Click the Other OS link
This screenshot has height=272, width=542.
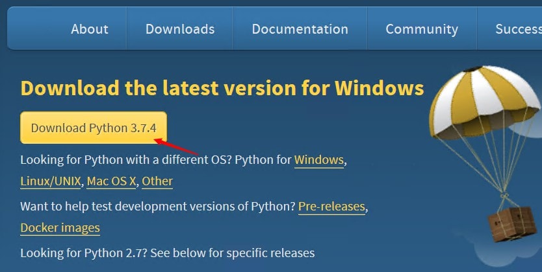[157, 181]
